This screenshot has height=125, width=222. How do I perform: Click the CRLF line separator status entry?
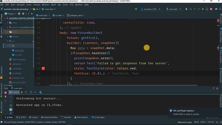tap(203, 122)
